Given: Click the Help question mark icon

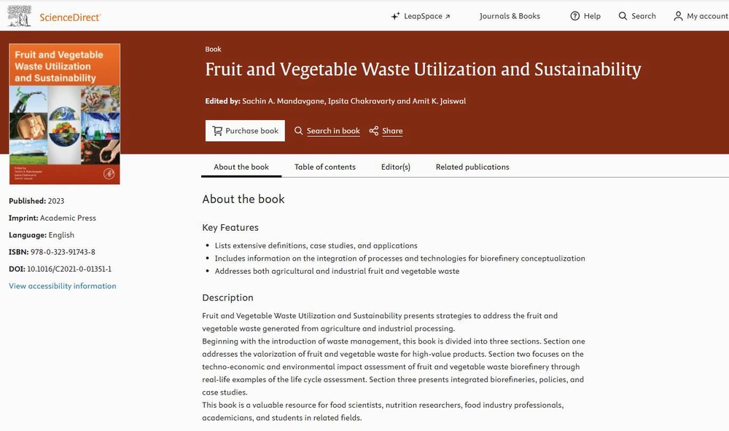Looking at the screenshot, I should pyautogui.click(x=575, y=16).
